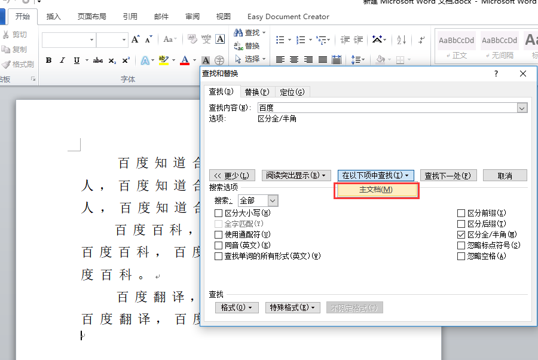Click the bullet list icon

(x=280, y=40)
